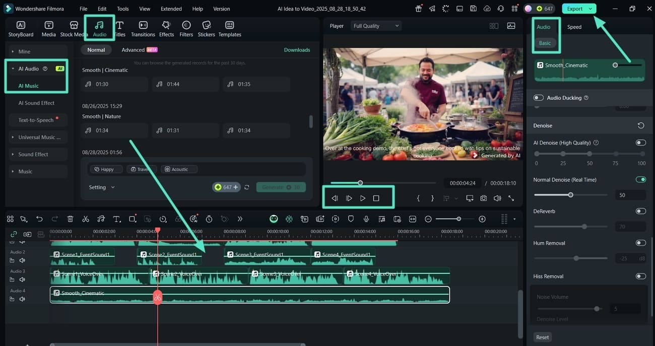Enable the Hiss Removal switch

pos(641,276)
